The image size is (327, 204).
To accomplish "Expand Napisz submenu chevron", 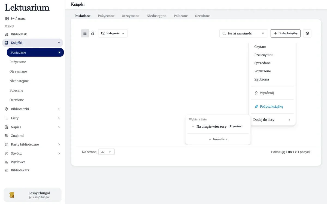I will (x=59, y=127).
